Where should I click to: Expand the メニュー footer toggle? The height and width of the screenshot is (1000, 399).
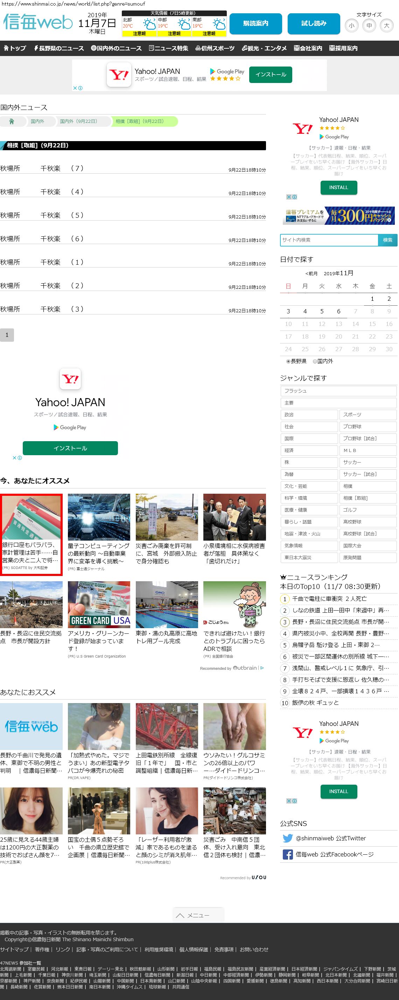pos(198,915)
